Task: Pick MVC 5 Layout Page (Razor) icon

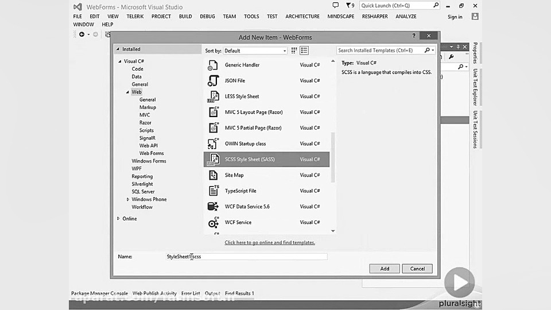Action: 213,112
